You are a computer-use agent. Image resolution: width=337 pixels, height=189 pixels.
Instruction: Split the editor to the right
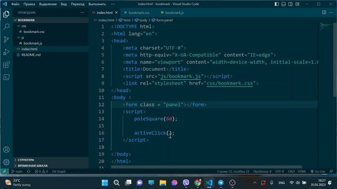coord(324,13)
